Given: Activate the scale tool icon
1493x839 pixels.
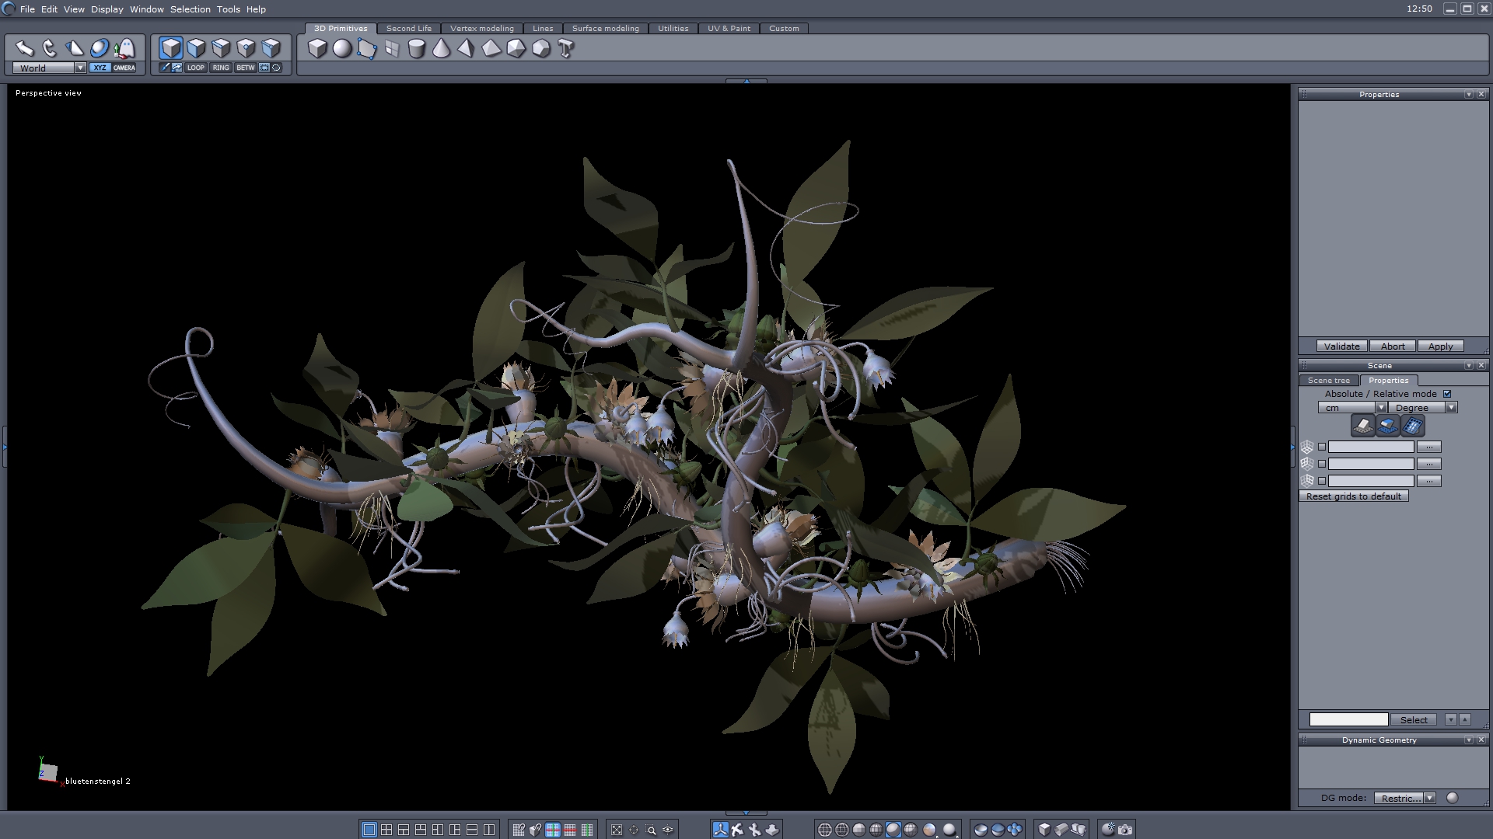Looking at the screenshot, I should point(75,48).
